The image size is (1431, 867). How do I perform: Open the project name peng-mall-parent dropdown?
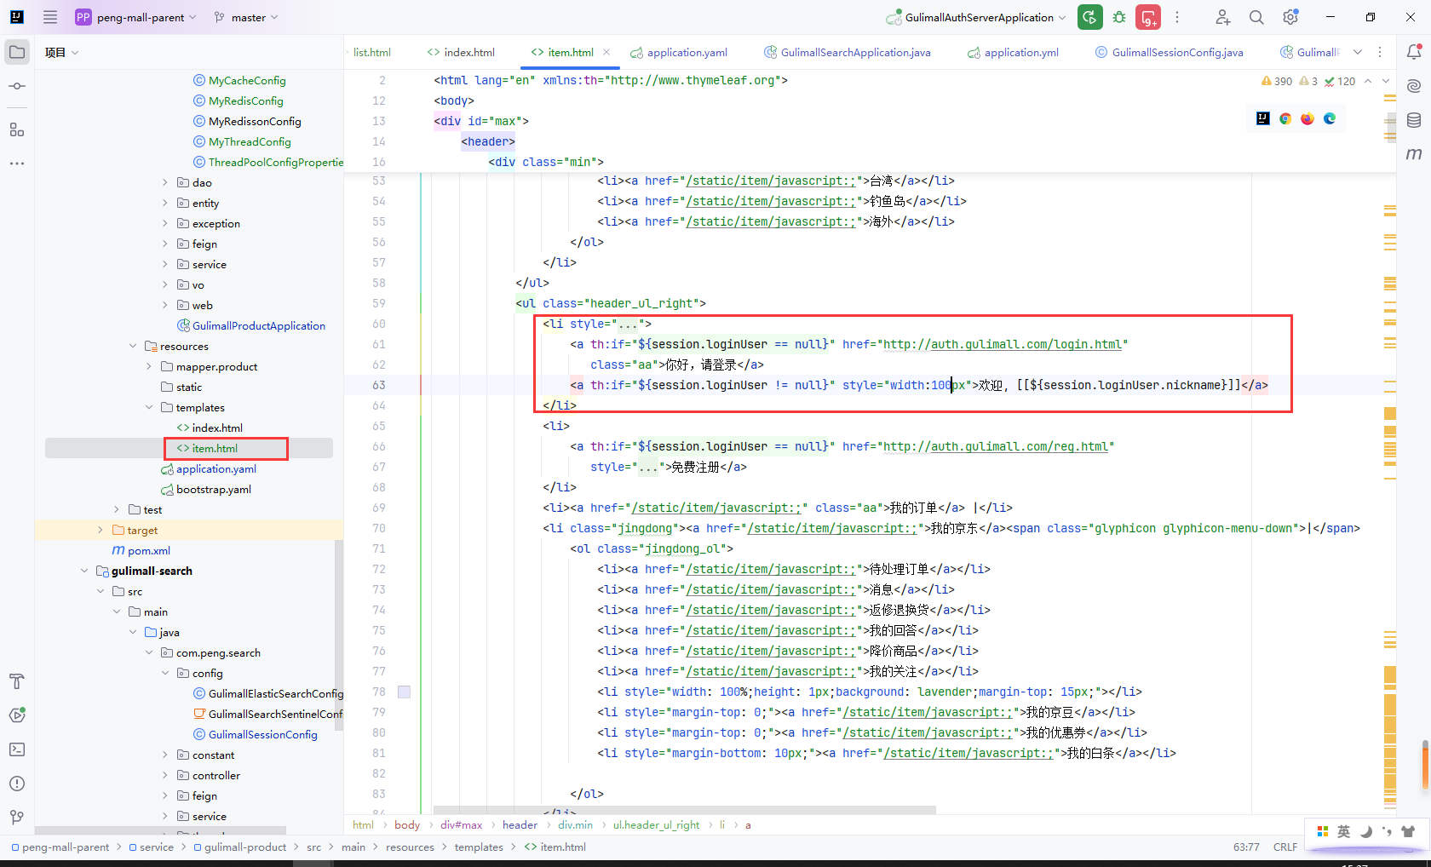coord(136,17)
